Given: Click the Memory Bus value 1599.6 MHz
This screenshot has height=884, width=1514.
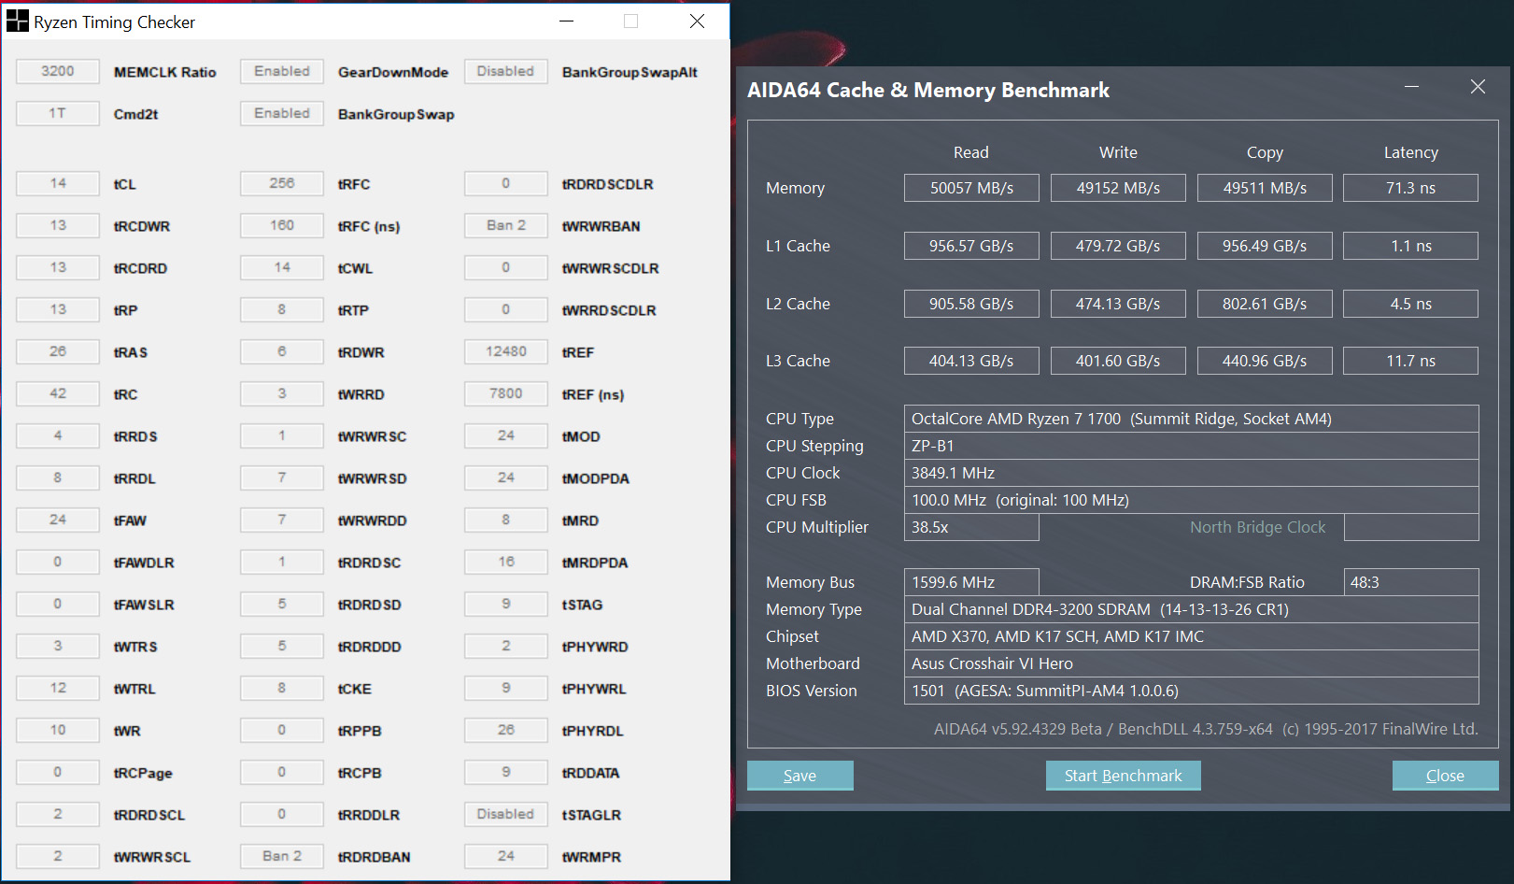Looking at the screenshot, I should point(971,582).
